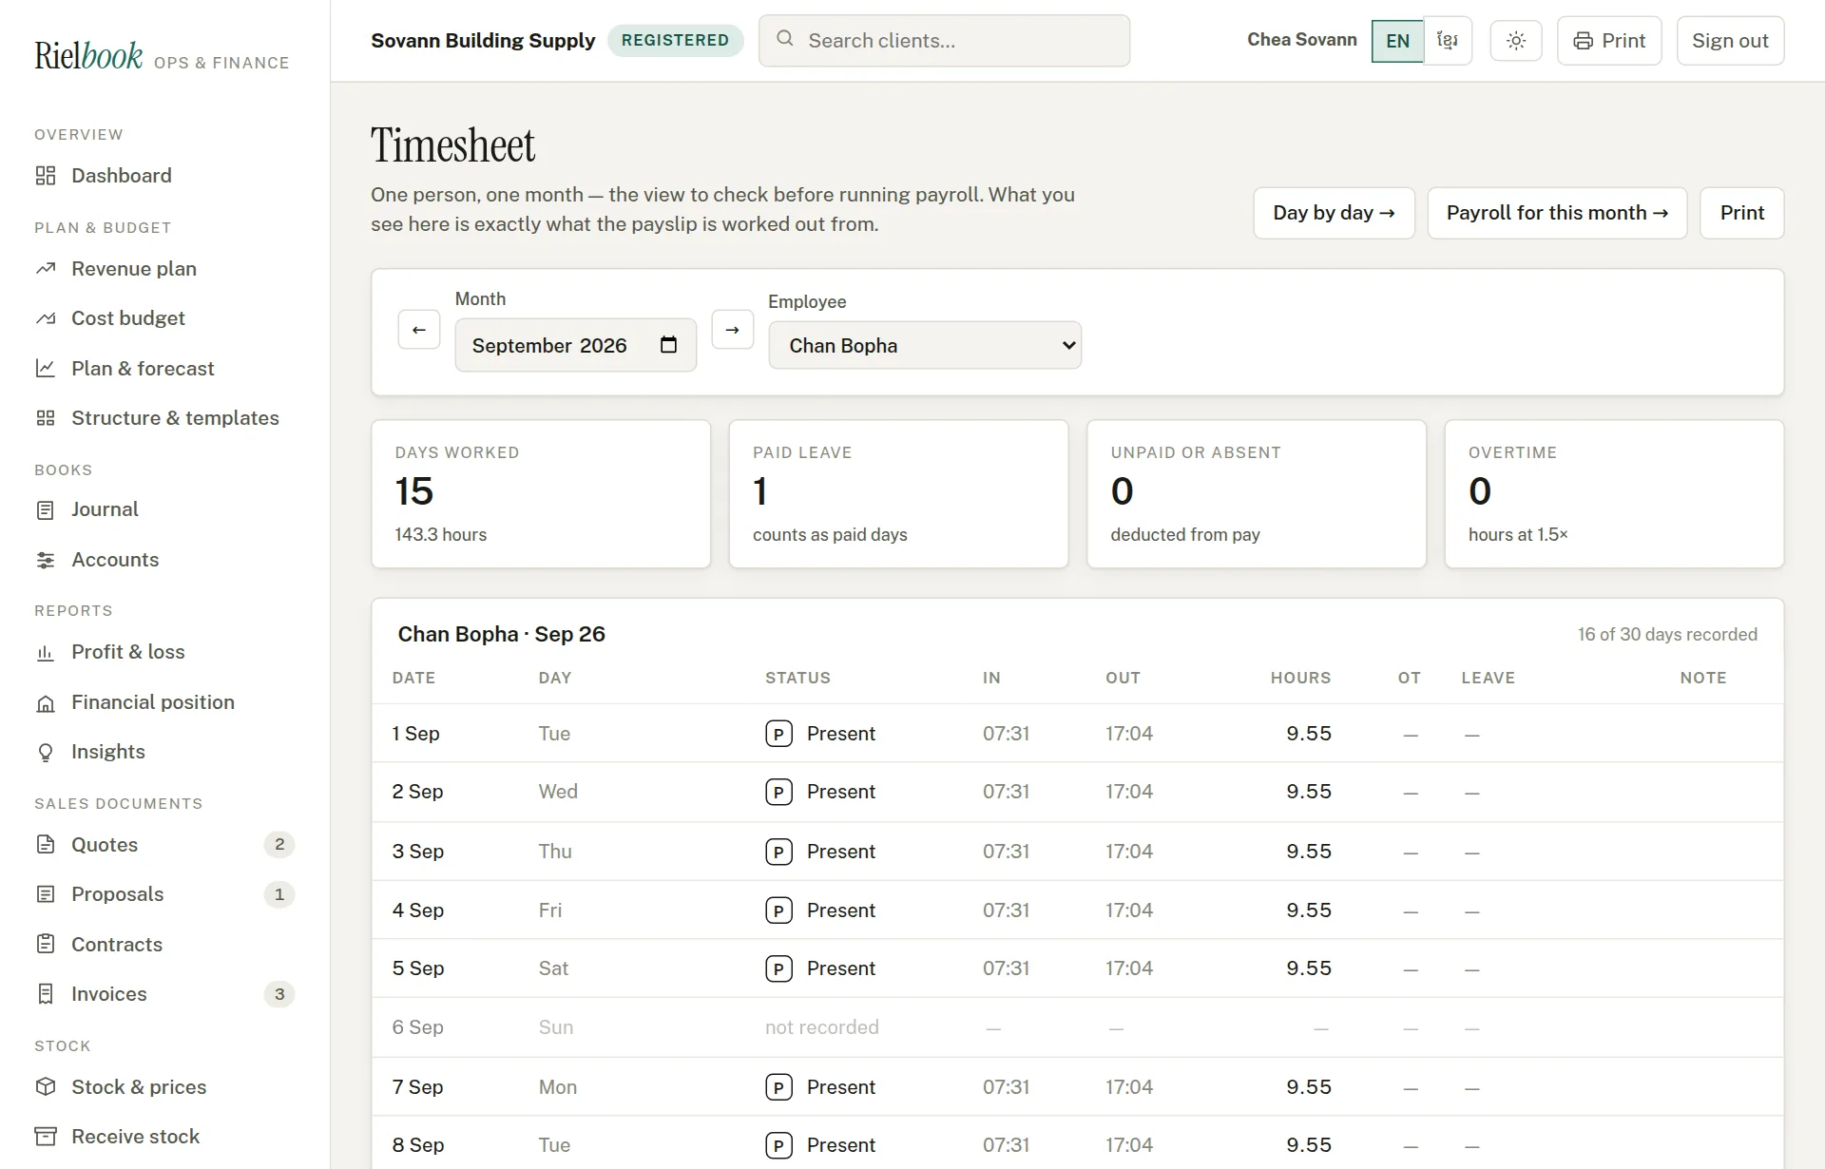Click the Sign out button
This screenshot has height=1169, width=1825.
coord(1730,41)
